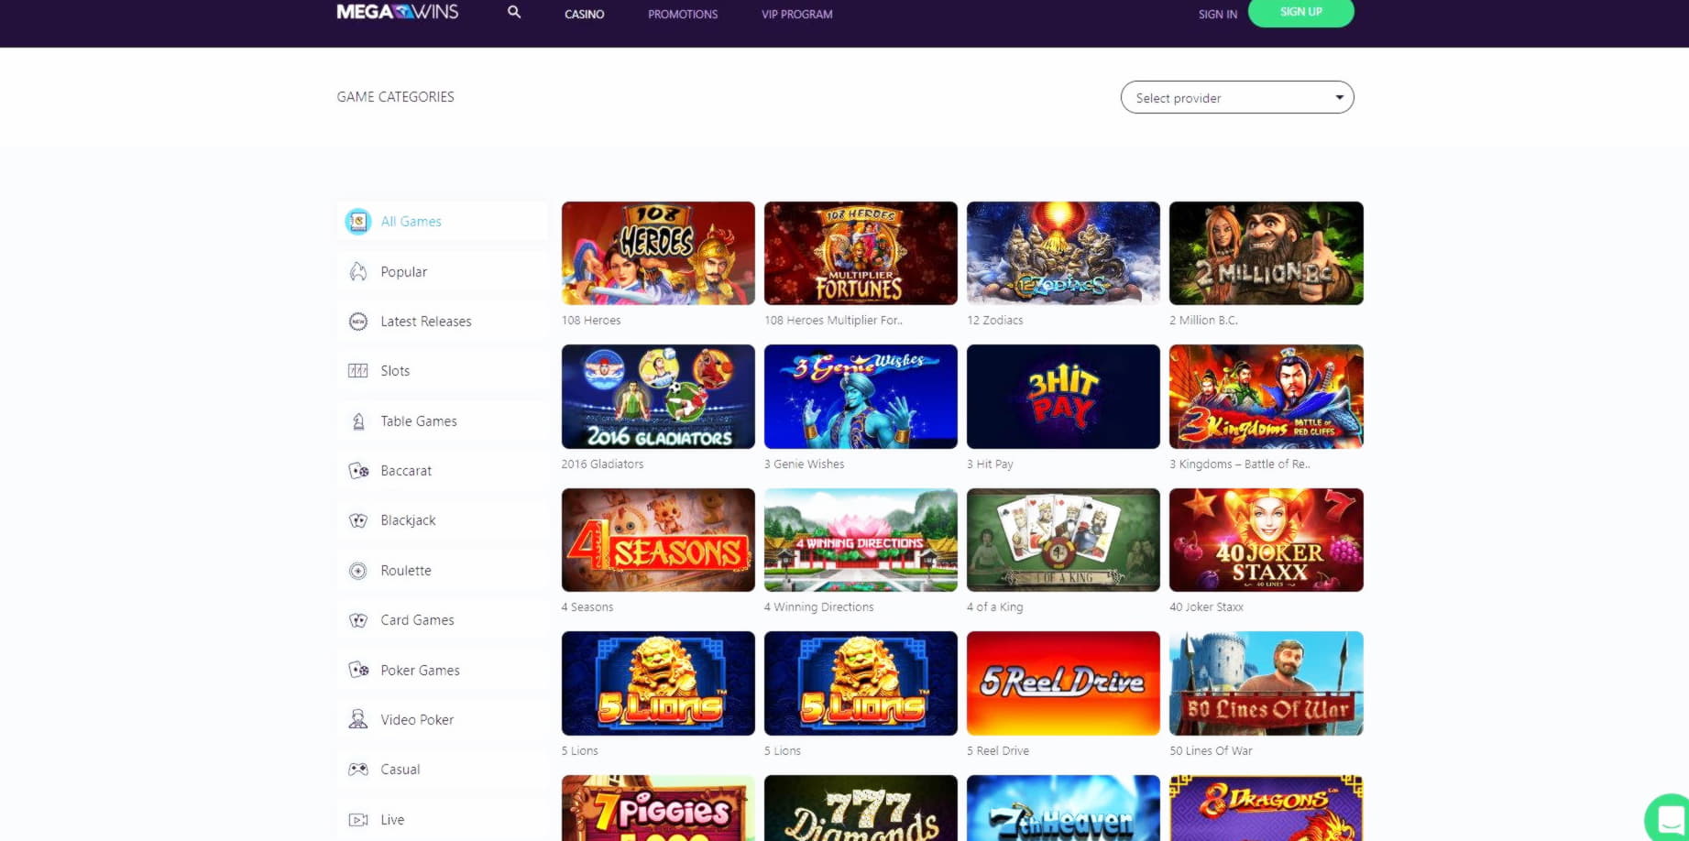
Task: Launch the 777 Diamonds thumbnail
Action: (861, 808)
